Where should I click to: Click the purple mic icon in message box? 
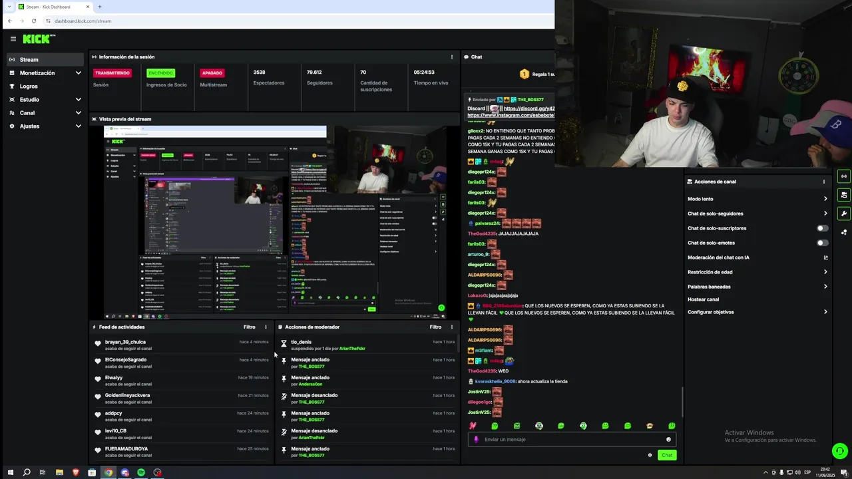click(476, 439)
